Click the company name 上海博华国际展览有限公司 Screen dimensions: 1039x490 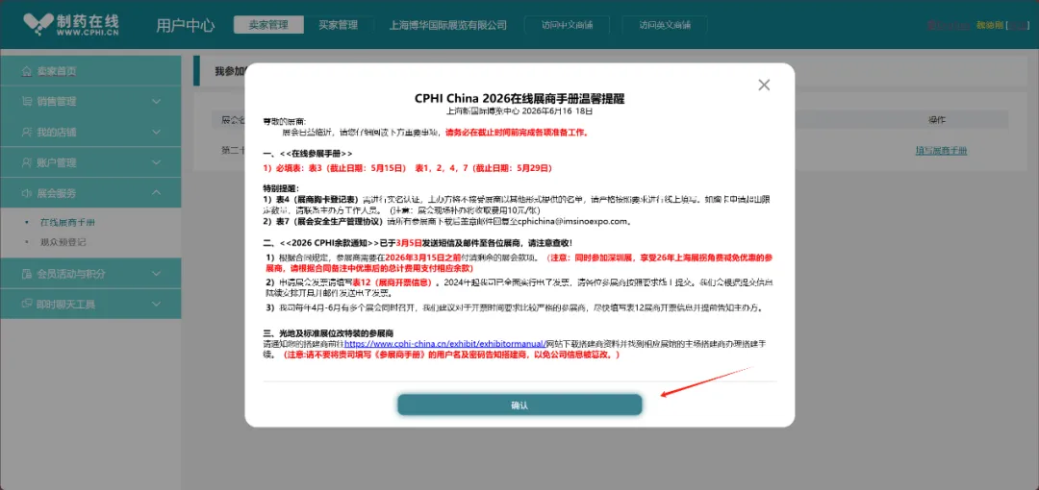point(448,25)
